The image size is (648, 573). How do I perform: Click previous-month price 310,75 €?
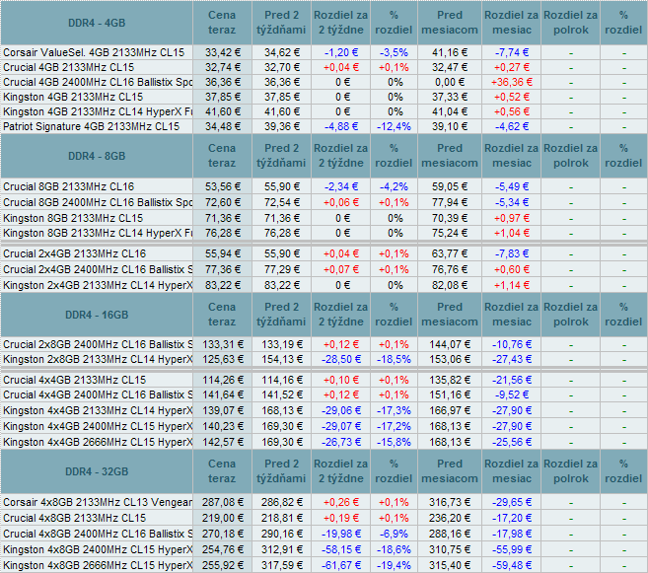(450, 549)
